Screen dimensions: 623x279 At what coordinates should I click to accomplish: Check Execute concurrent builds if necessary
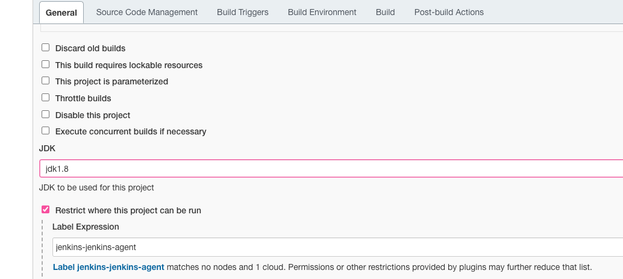coord(45,131)
